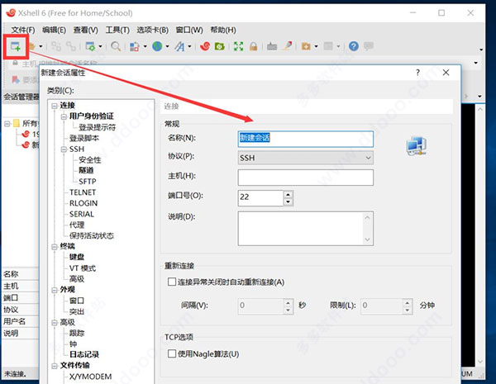Collapse the SSH tree node expander

[x=64, y=149]
